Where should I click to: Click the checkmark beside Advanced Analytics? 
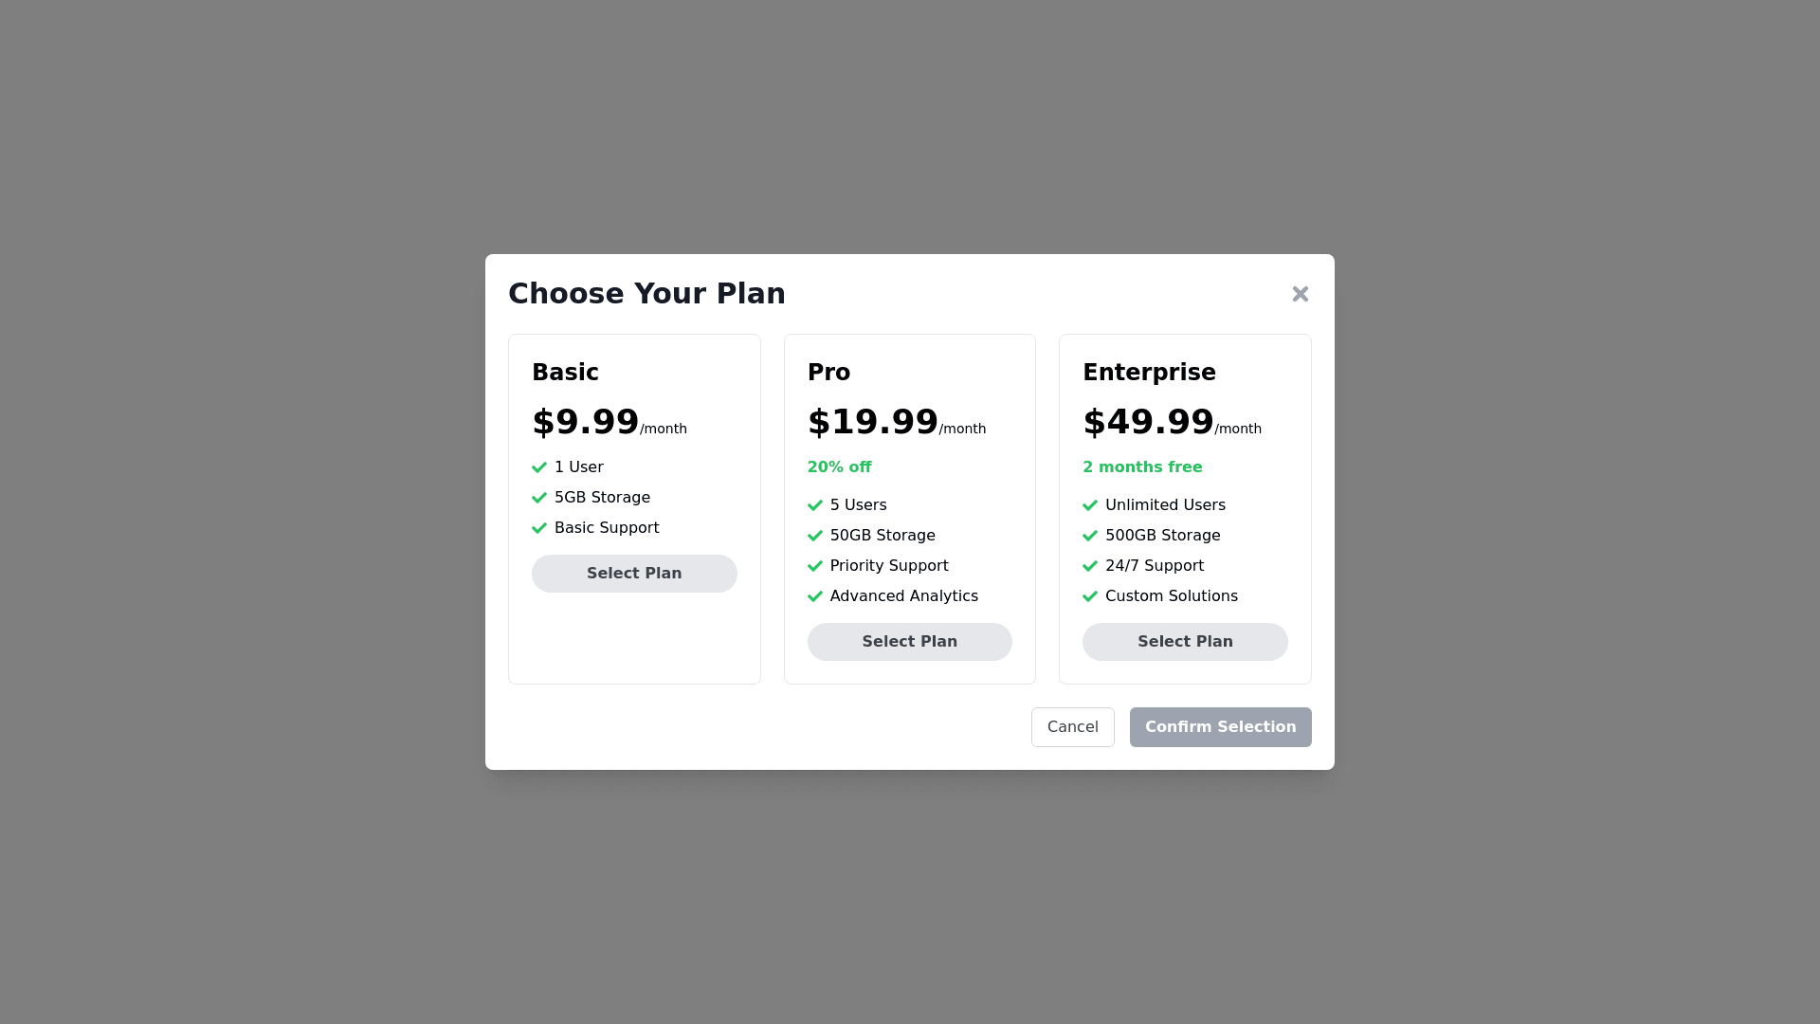point(815,596)
